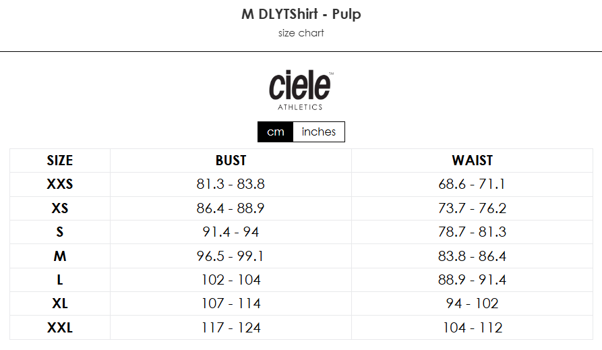
Task: Click waist value 78.7 - 81.3
Action: click(x=473, y=232)
